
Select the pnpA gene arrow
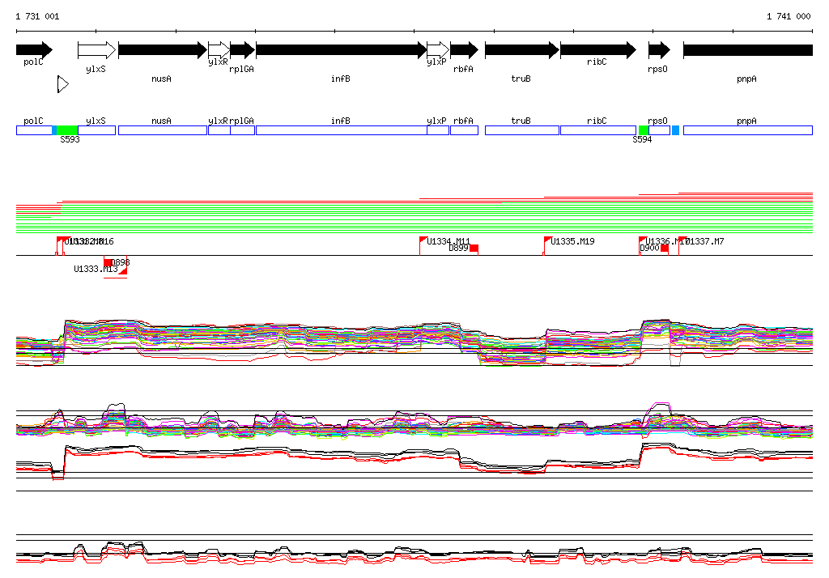[x=747, y=50]
